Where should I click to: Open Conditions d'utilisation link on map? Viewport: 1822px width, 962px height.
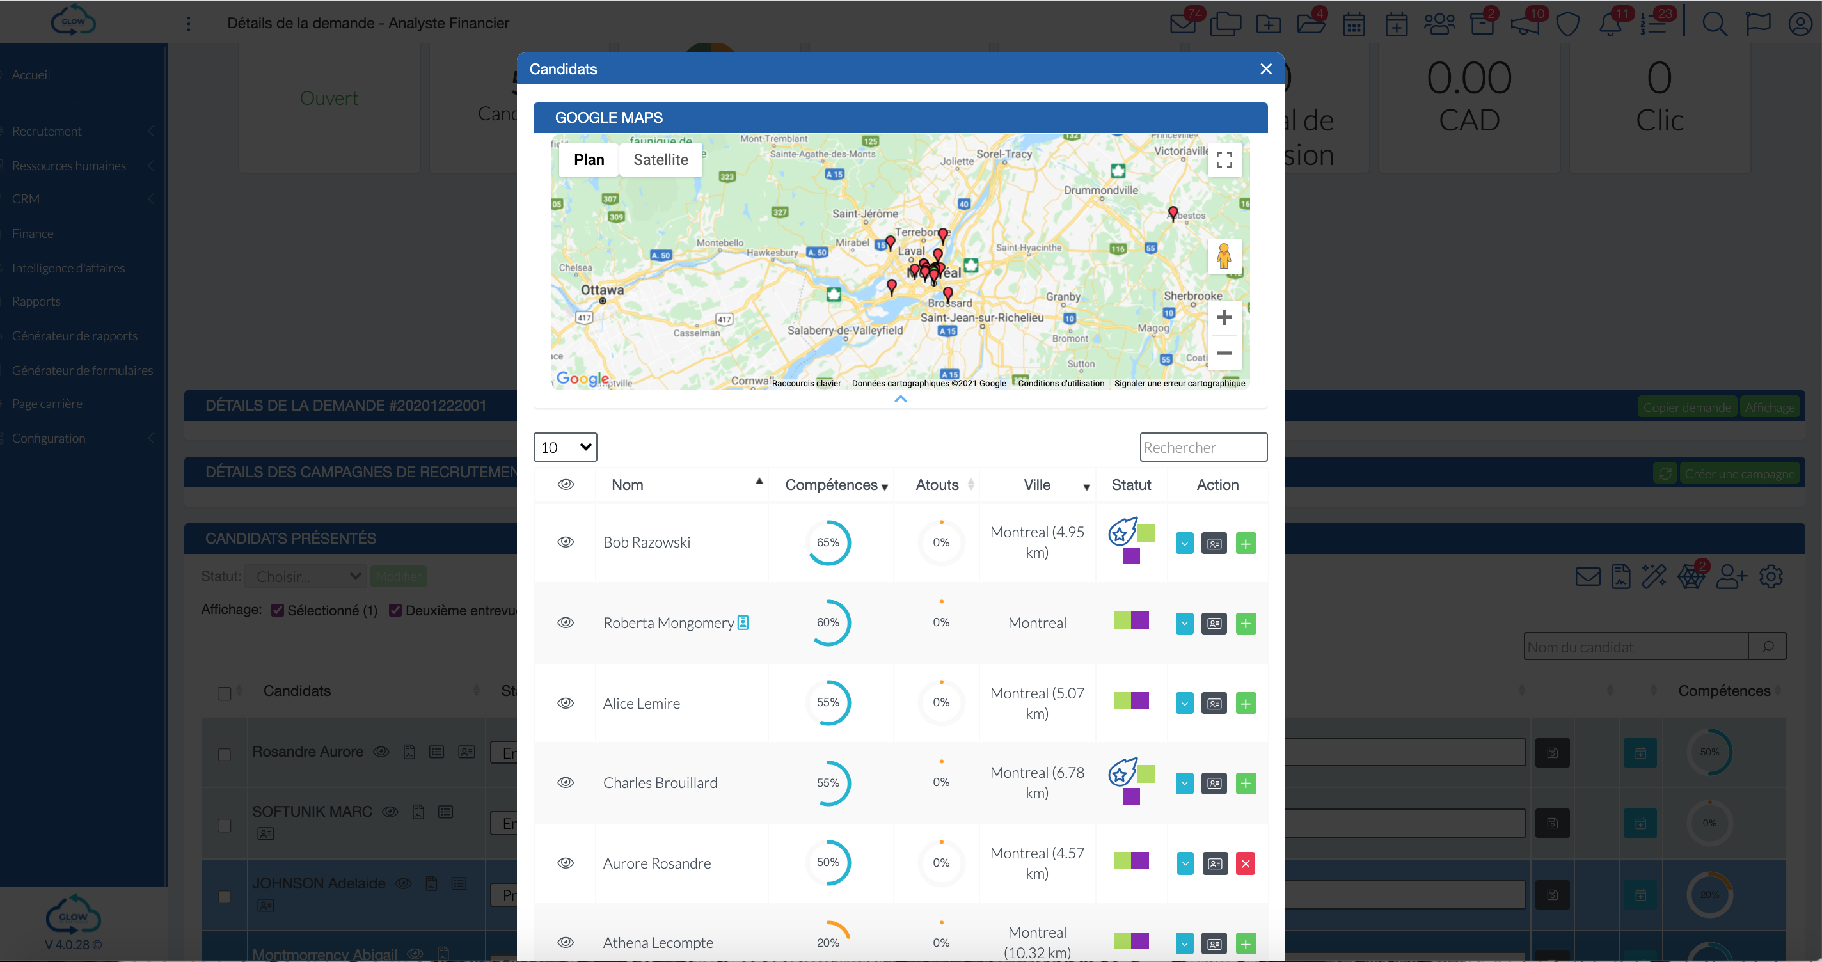1061,383
